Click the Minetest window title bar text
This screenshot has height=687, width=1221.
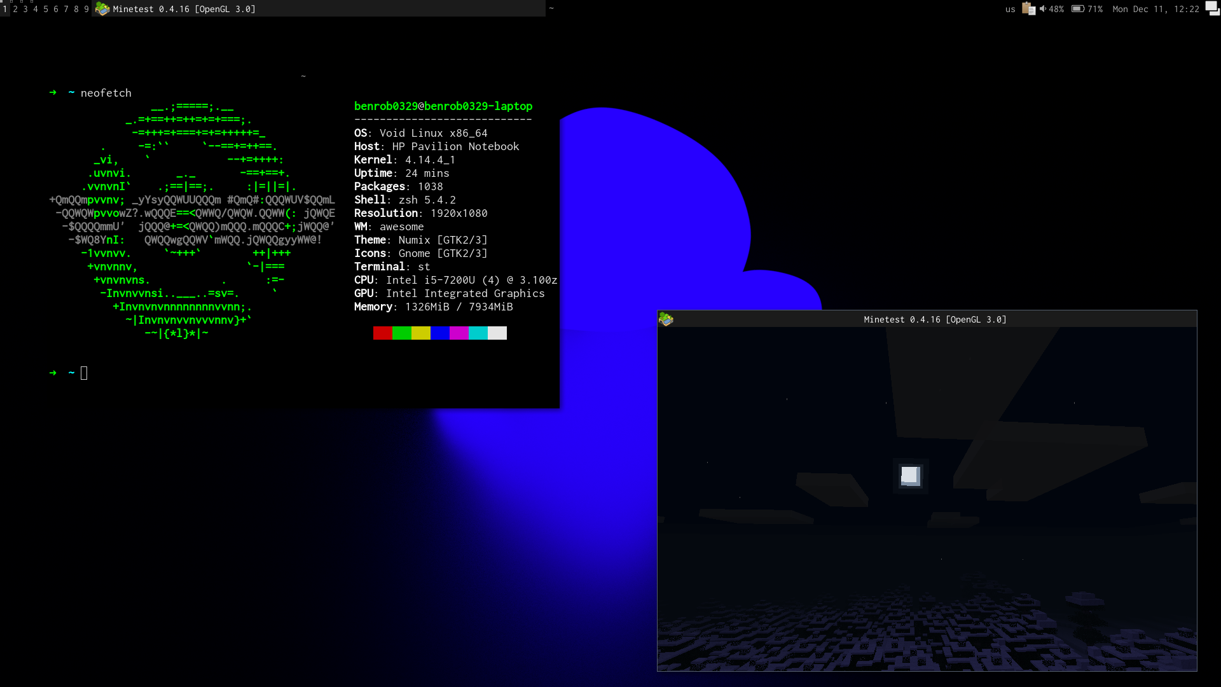tap(935, 319)
